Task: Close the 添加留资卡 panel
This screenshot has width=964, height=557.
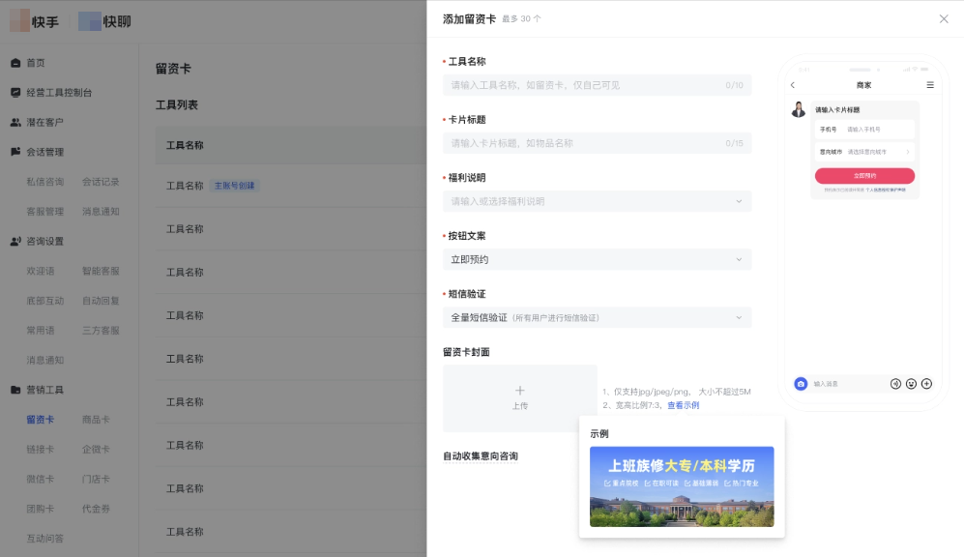Action: click(943, 19)
